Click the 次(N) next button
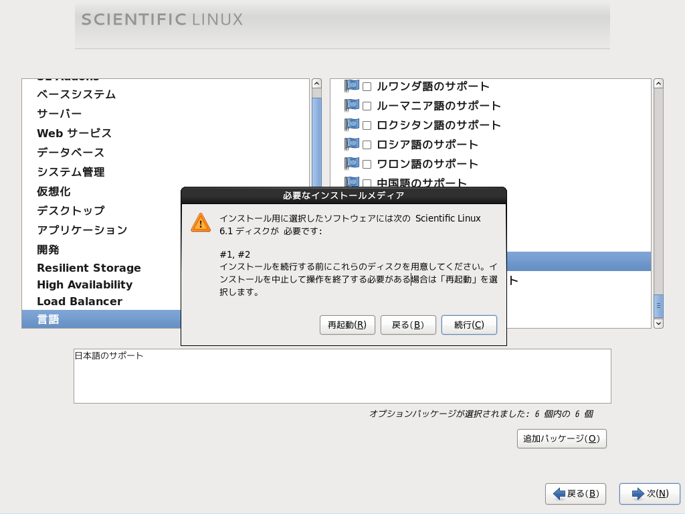Image resolution: width=685 pixels, height=514 pixels. 650,493
